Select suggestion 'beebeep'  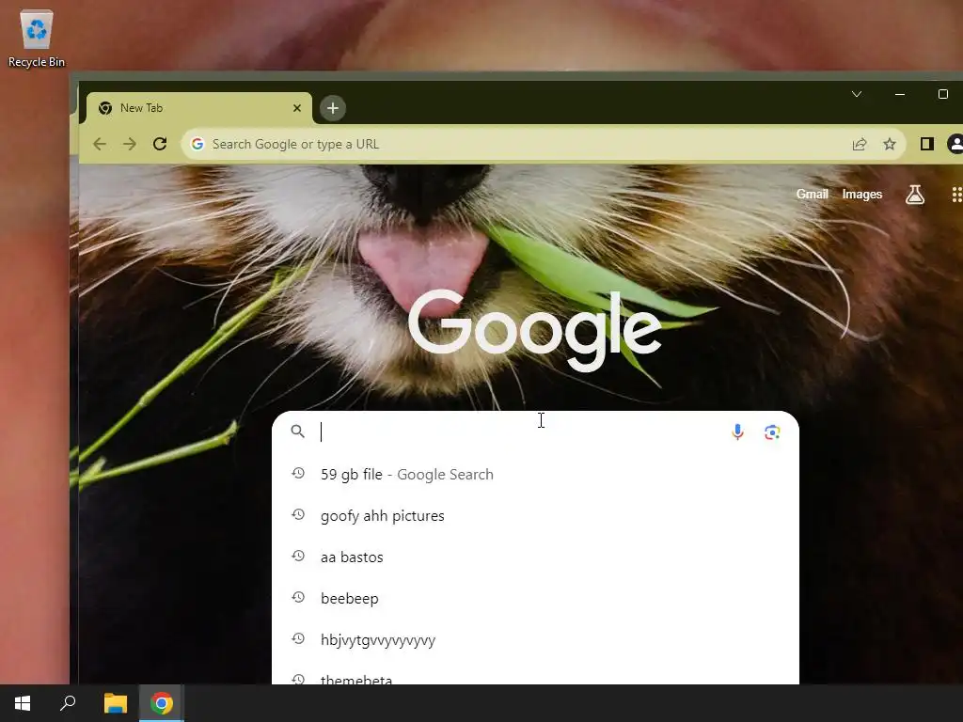pos(535,598)
